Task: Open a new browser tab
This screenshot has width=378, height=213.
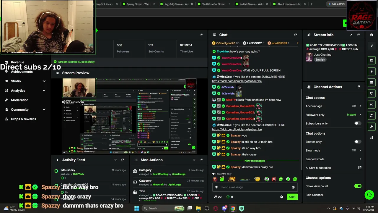Action: click(x=312, y=4)
